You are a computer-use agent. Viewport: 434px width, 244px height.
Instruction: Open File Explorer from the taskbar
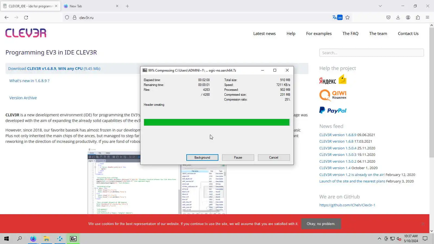[47, 239]
